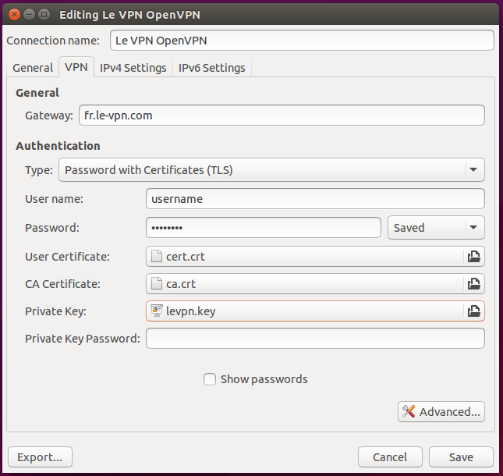Close the Editing Le VPN OpenVPN window
503x476 pixels.
(14, 15)
